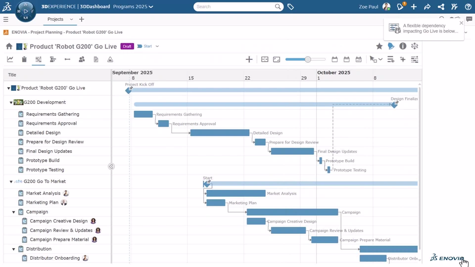Open the documents view icon
The image size is (475, 267).
[x=96, y=59]
